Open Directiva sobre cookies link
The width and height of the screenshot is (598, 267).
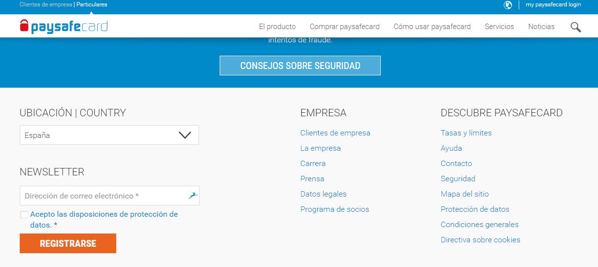480,240
